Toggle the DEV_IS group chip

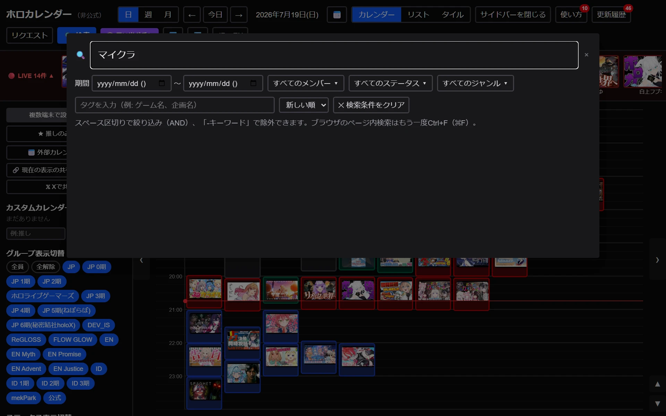coord(99,325)
